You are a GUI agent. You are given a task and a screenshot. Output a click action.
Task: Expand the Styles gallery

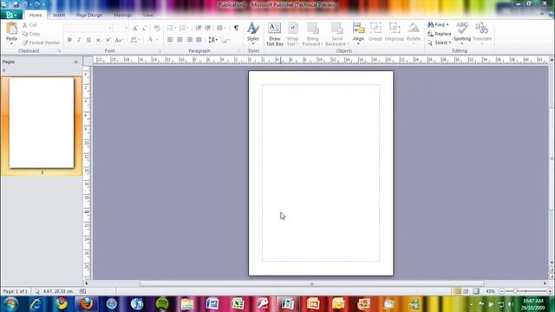click(x=253, y=33)
